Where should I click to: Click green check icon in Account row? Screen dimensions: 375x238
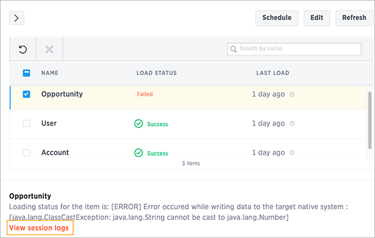[139, 152]
